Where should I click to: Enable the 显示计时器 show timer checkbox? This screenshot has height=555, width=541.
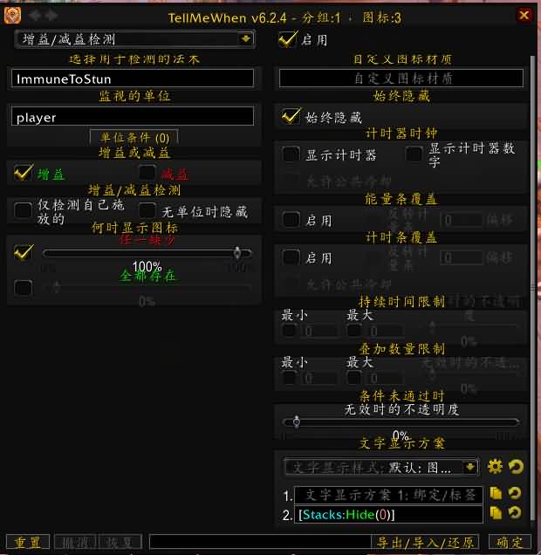(291, 154)
